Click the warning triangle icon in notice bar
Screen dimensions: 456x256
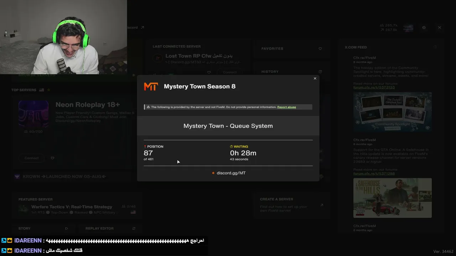coord(148,107)
